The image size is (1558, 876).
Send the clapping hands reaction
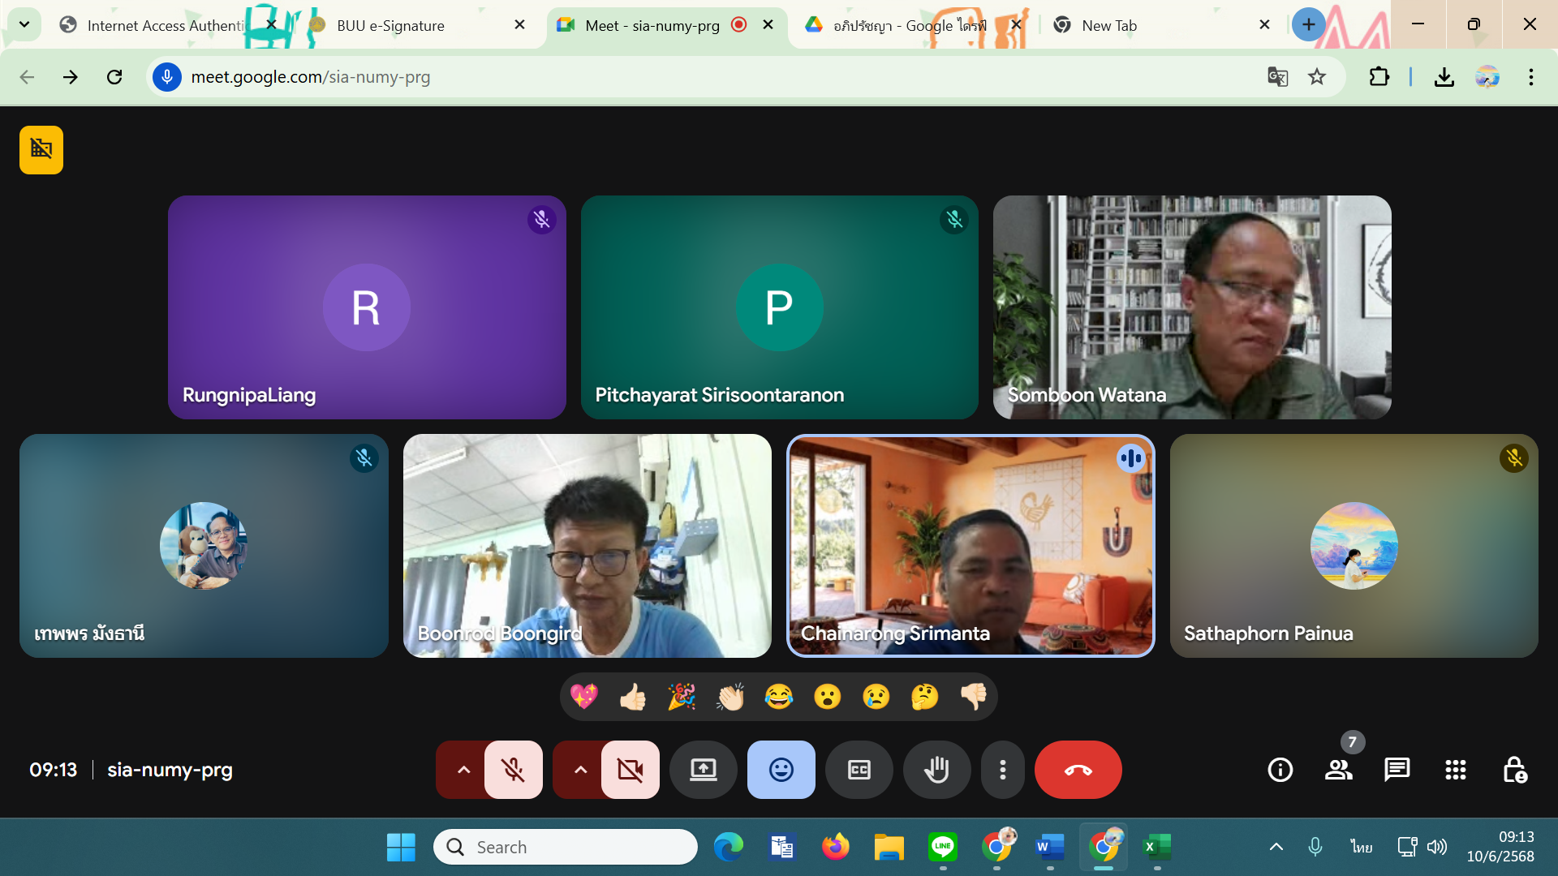730,697
